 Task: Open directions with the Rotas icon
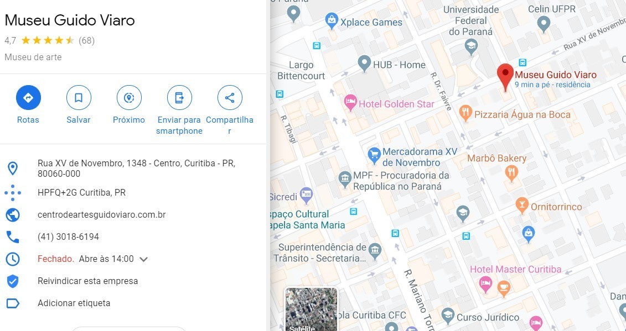coord(28,98)
